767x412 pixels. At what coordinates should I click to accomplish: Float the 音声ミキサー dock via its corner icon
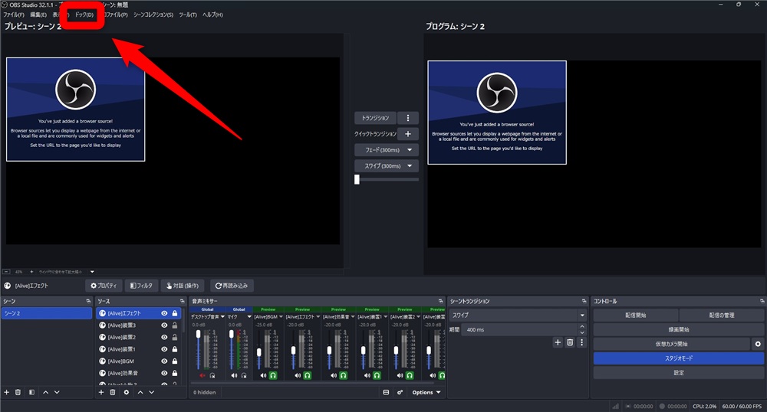(441, 301)
